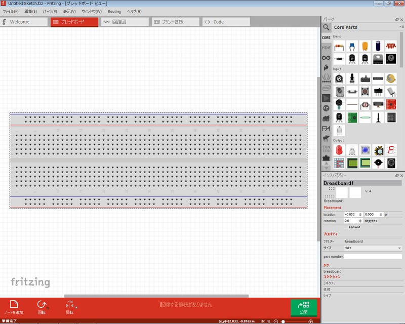This screenshot has height=324, width=405.
Task: Select the LED matrix part
Action: tap(339, 163)
